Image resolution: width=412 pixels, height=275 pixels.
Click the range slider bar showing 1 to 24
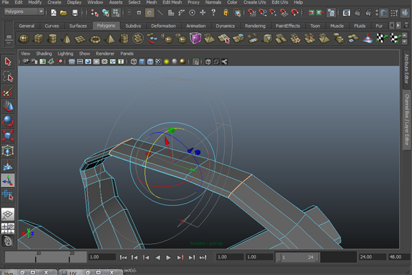298,257
